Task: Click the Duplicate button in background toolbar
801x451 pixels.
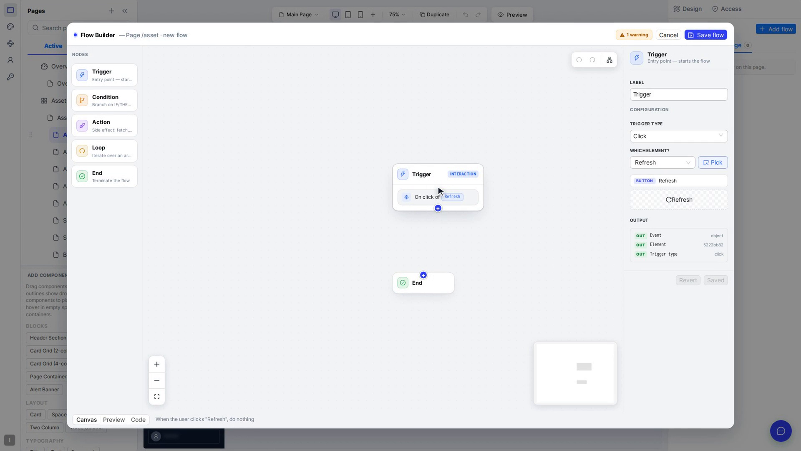Action: pos(434,15)
